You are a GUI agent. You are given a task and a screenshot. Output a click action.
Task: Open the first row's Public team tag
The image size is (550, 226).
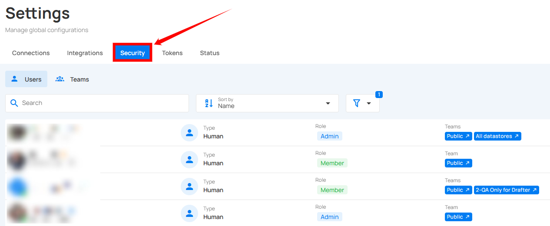pyautogui.click(x=458, y=136)
